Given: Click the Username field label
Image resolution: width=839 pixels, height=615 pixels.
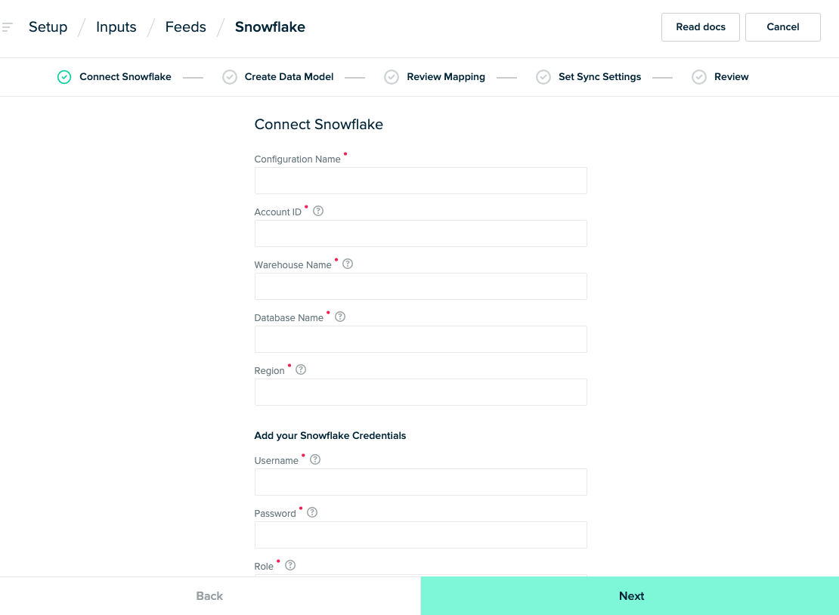Looking at the screenshot, I should click(x=277, y=461).
